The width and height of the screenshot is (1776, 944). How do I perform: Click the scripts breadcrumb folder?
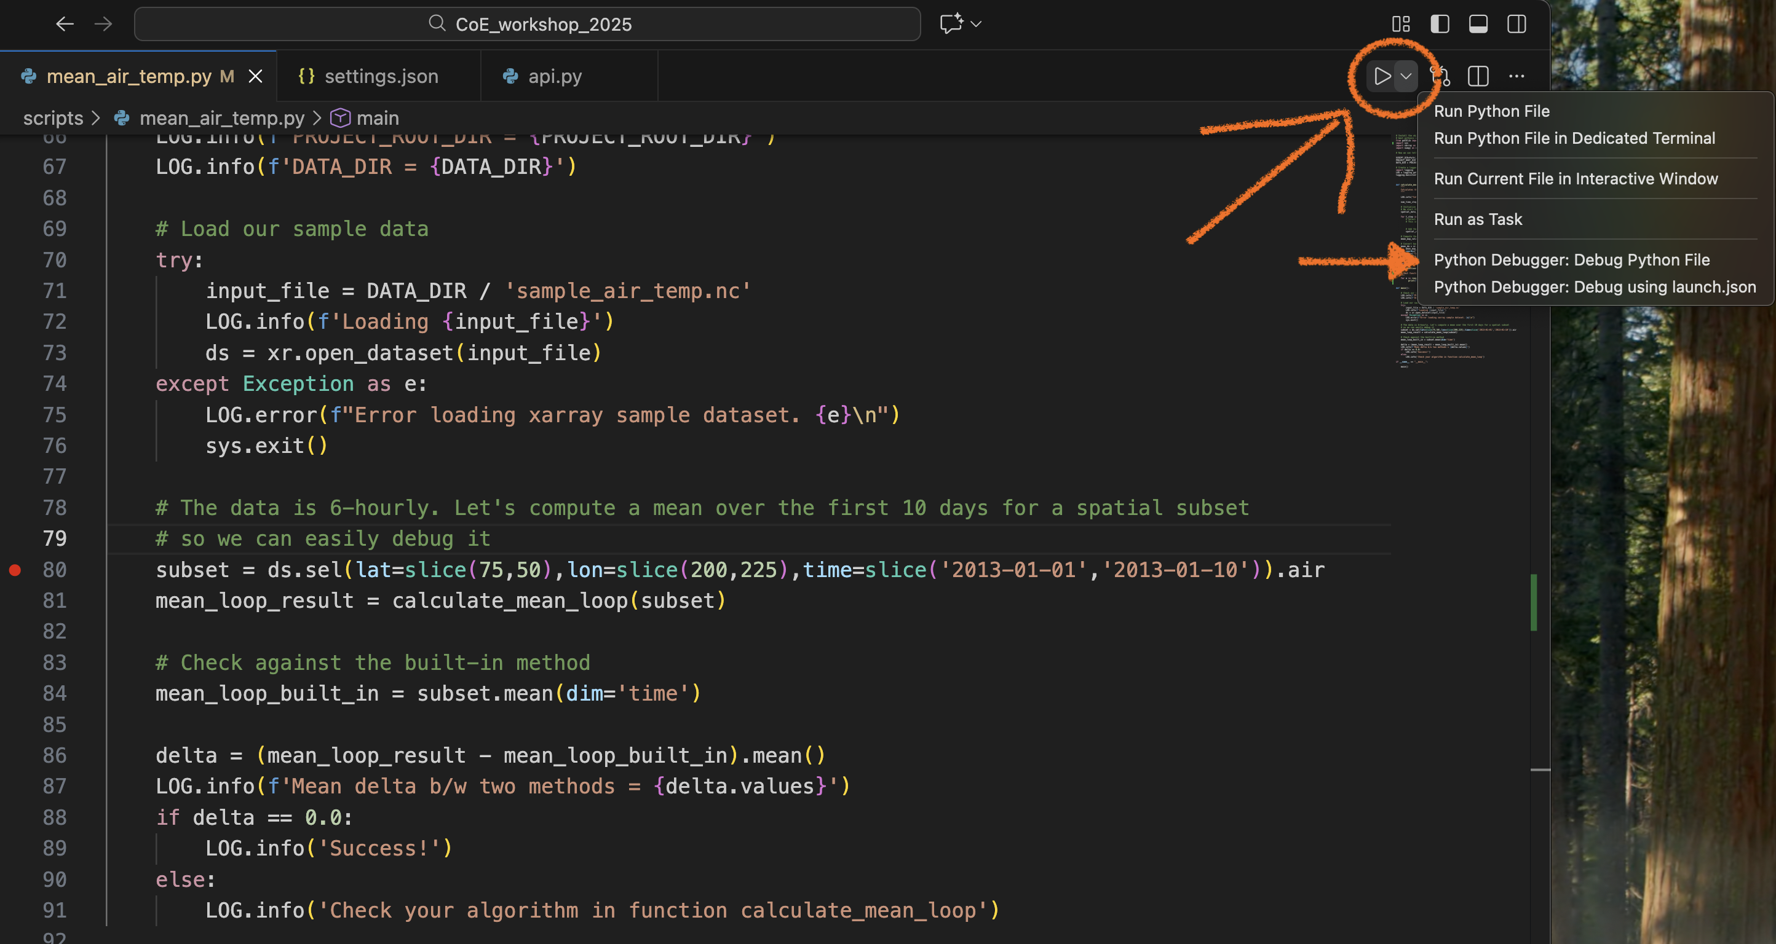click(53, 119)
